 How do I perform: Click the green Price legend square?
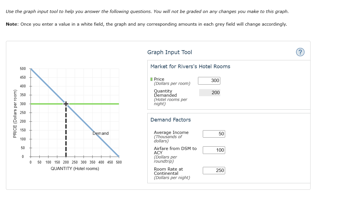[151, 79]
